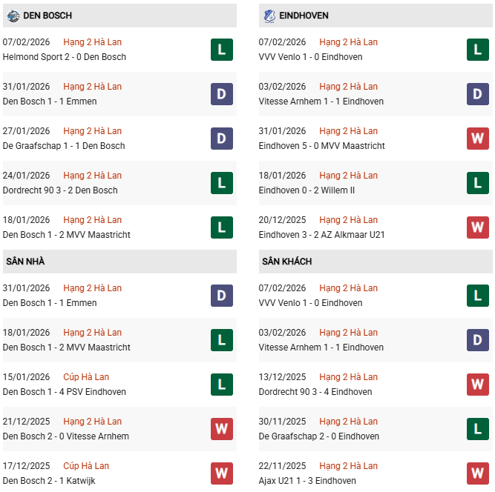Click the W badge for Dordrecht 90 3-4 Eindhoven

click(477, 385)
